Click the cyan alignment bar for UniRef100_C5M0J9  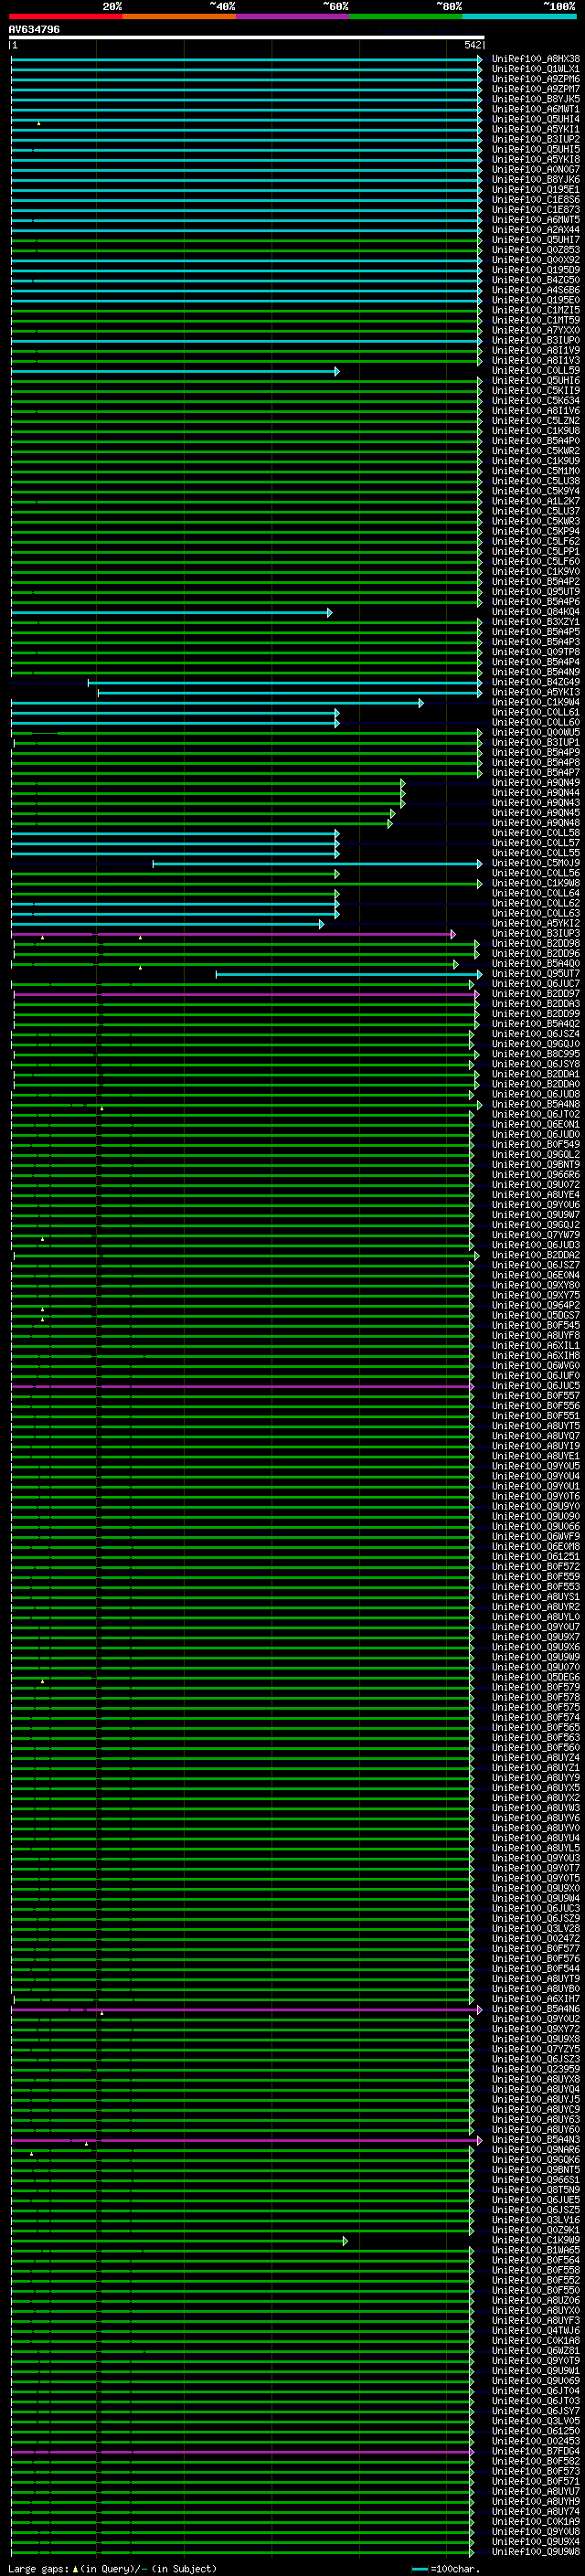click(x=317, y=863)
